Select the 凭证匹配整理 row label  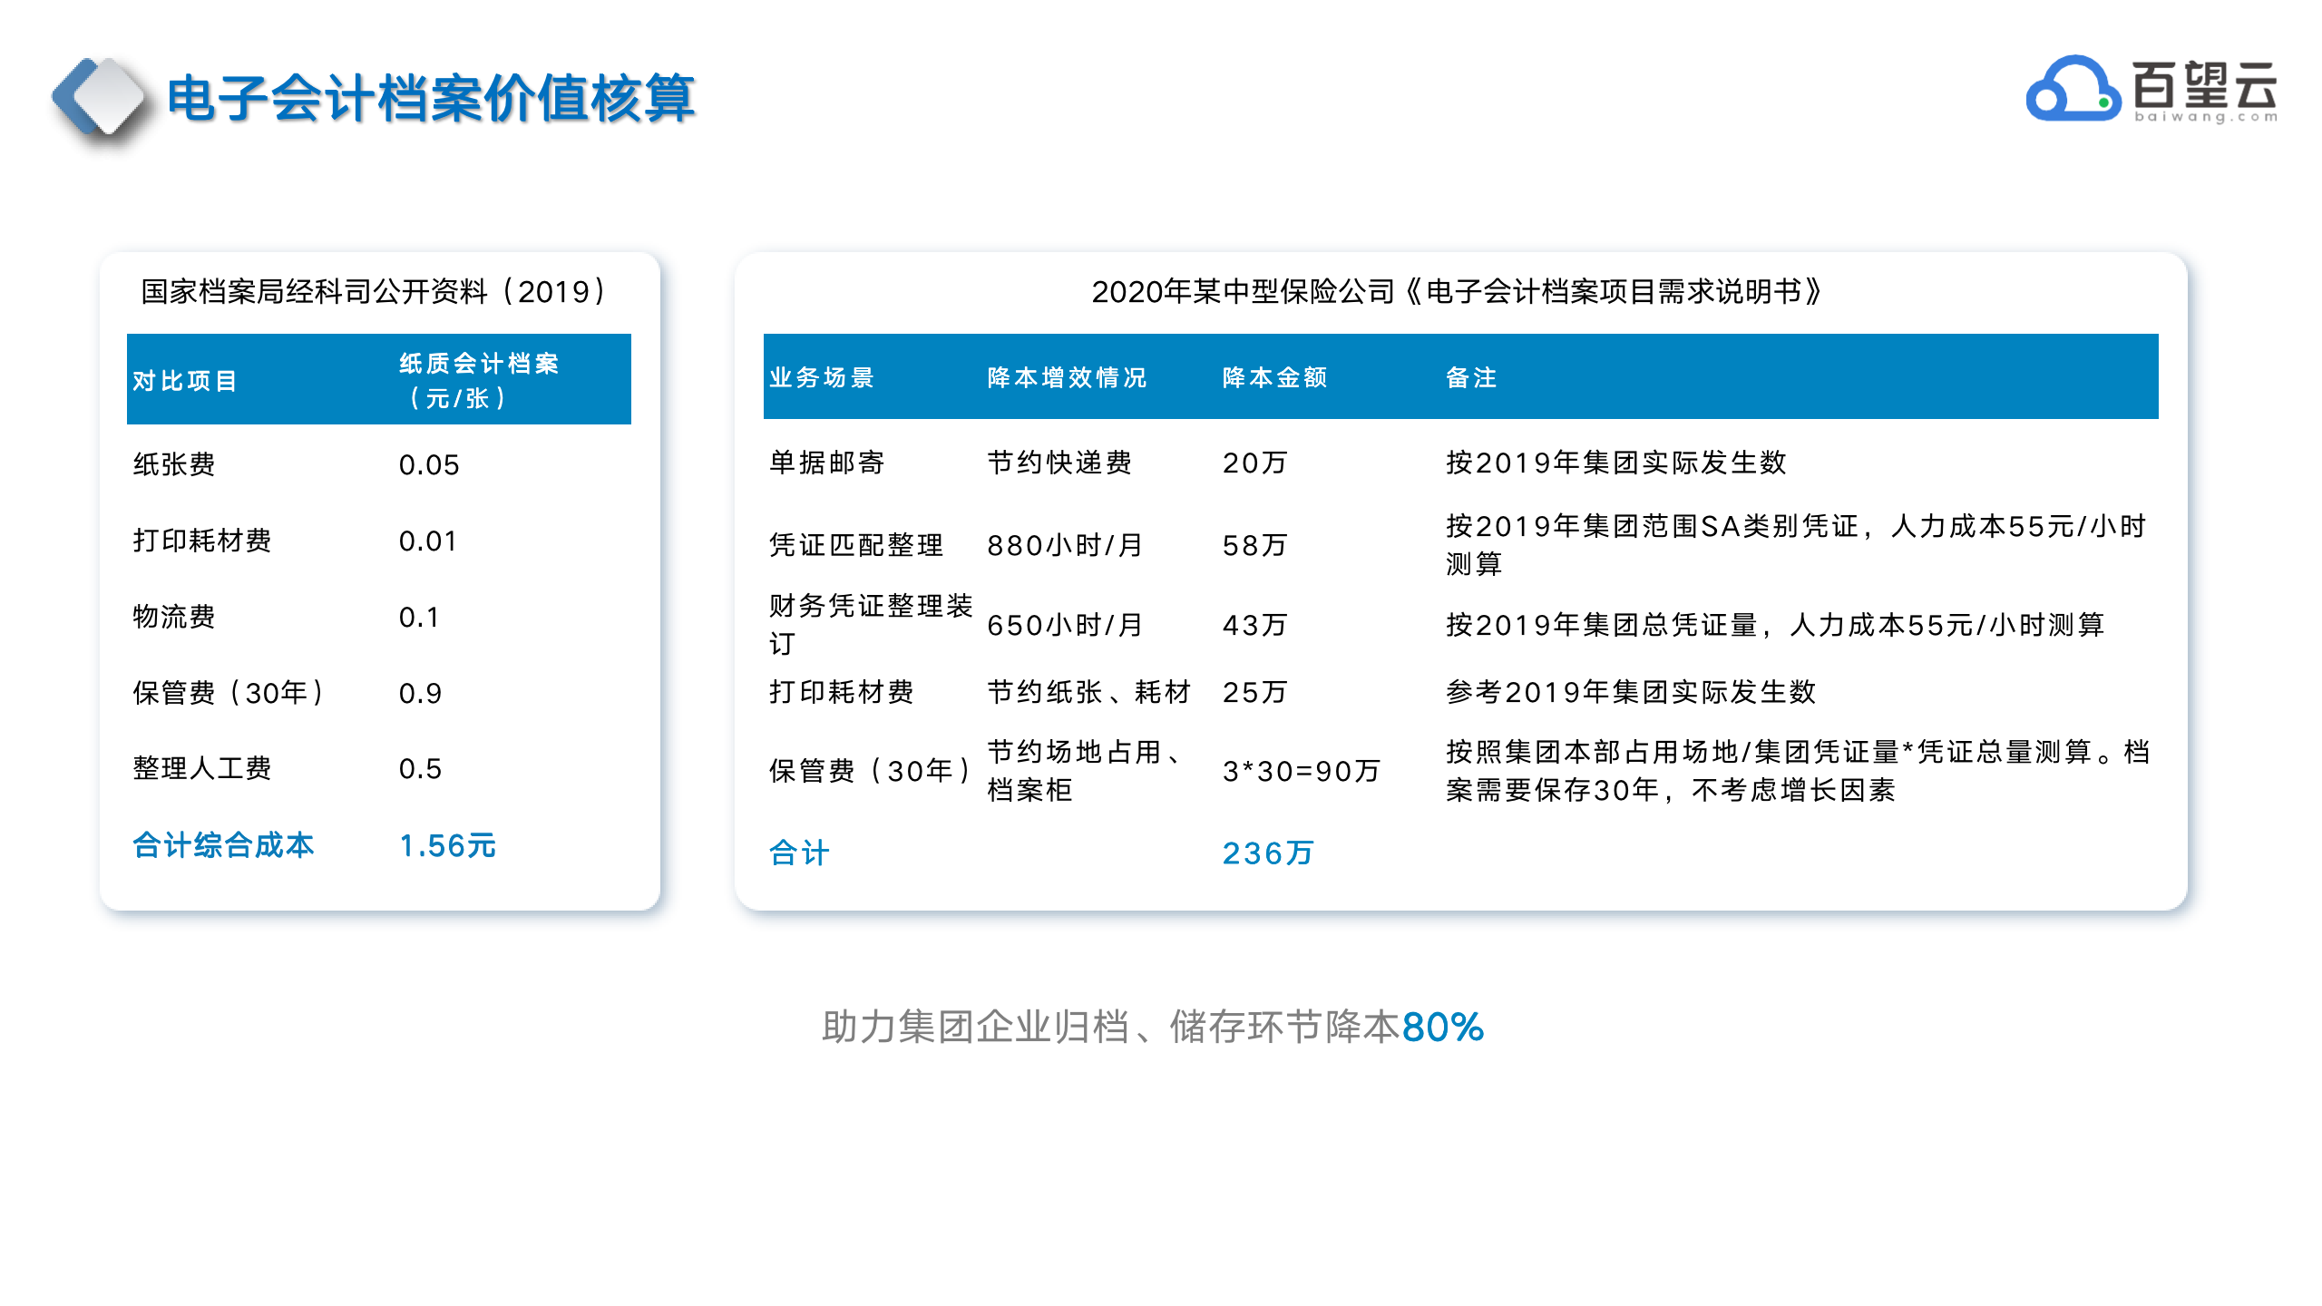click(x=856, y=545)
